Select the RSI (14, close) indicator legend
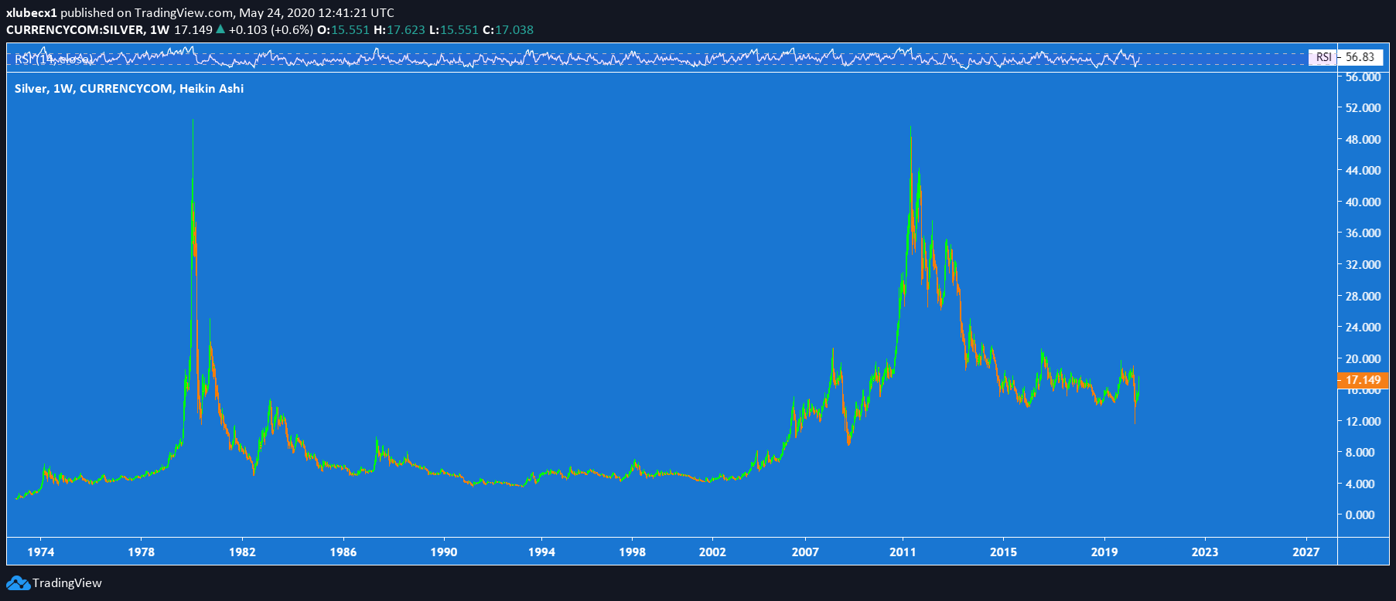 54,59
